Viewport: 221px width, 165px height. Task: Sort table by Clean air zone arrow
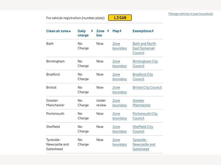click(x=70, y=31)
